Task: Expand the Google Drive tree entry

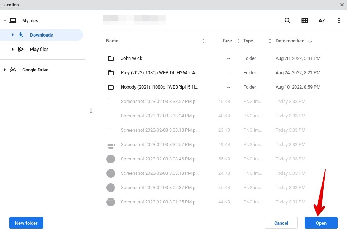Action: click(5, 70)
